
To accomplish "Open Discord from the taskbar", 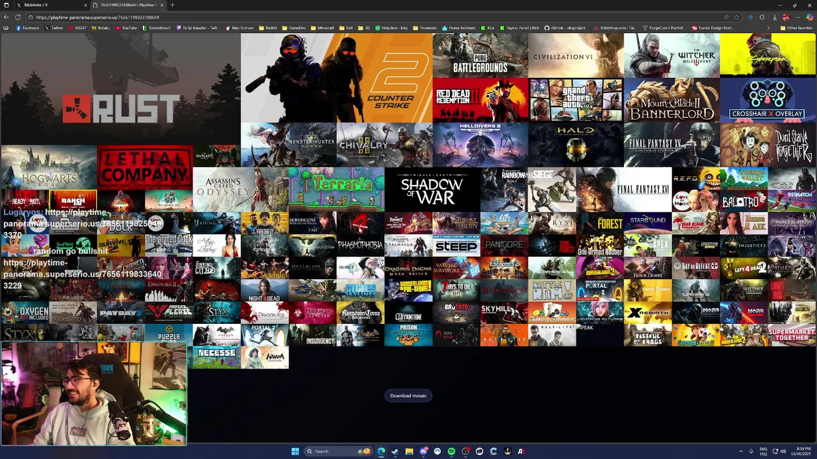I will [423, 451].
